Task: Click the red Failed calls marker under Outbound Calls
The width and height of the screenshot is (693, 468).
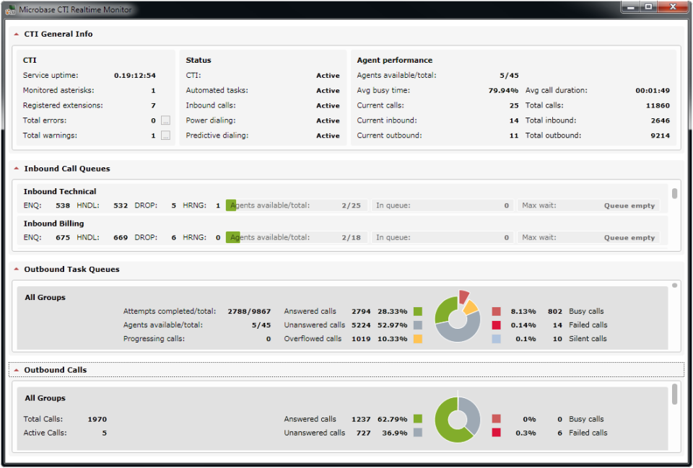Action: [496, 433]
